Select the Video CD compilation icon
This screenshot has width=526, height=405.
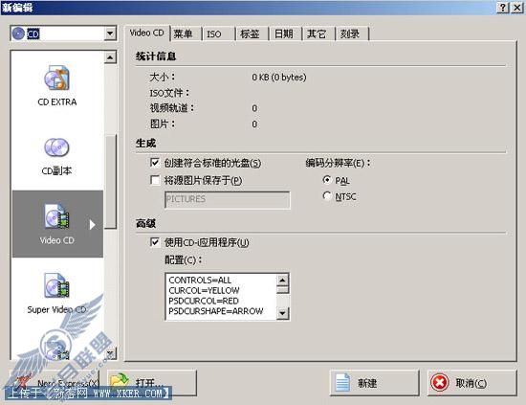pyautogui.click(x=56, y=216)
